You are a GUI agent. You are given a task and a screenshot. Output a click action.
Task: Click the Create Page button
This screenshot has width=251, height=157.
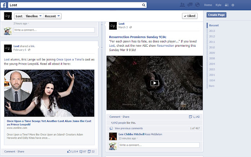coord(216,15)
